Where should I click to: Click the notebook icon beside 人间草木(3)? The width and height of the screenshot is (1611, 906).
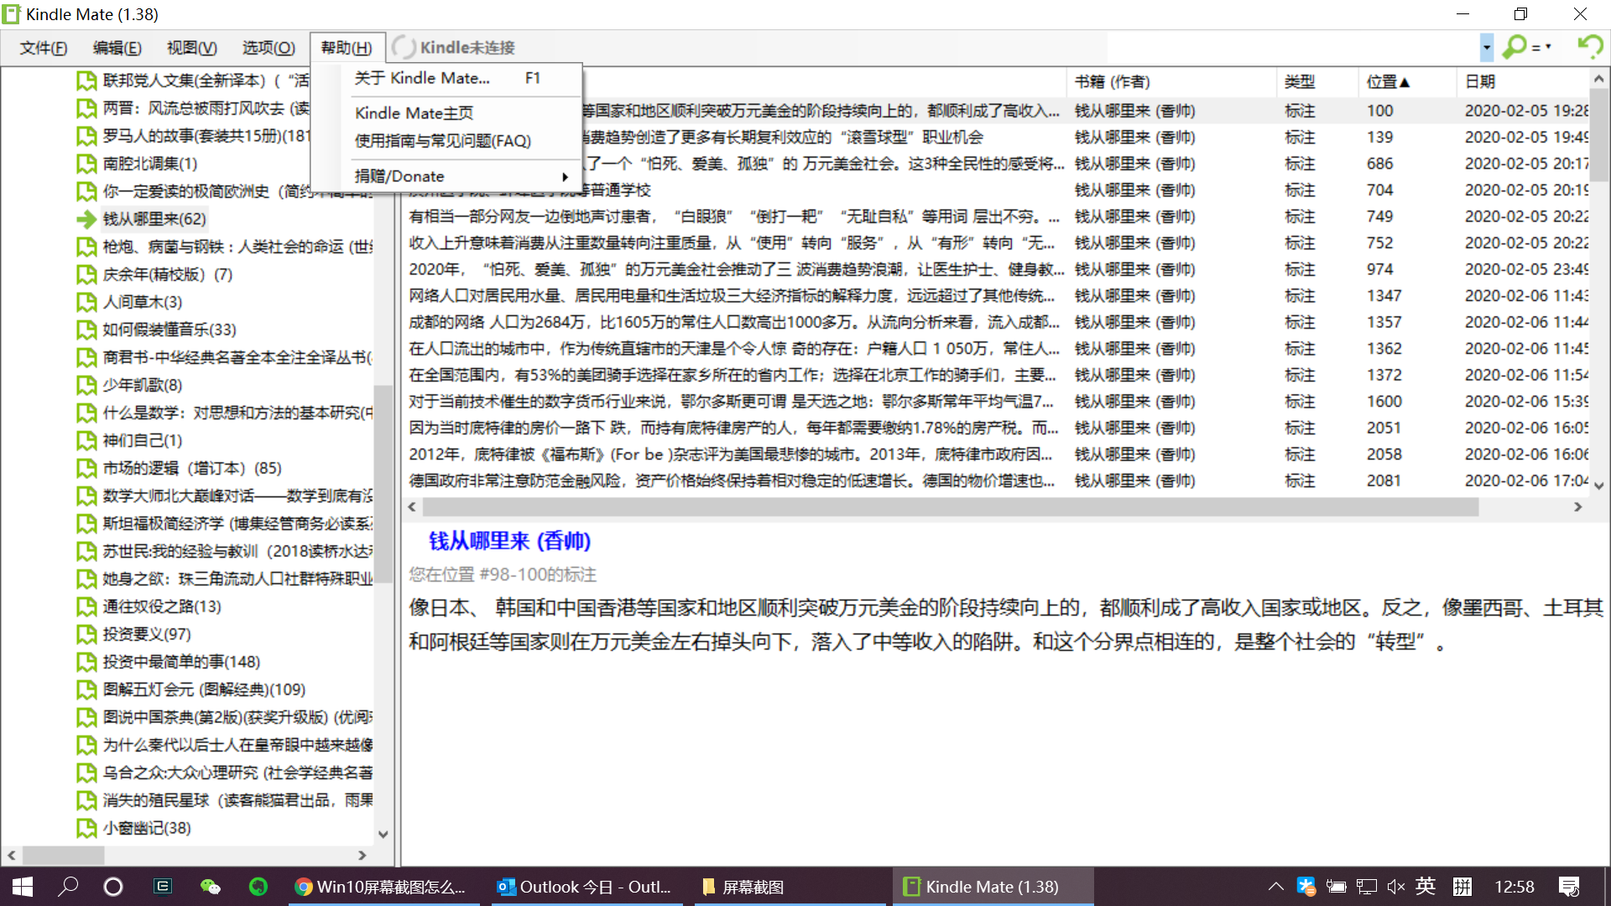[86, 302]
